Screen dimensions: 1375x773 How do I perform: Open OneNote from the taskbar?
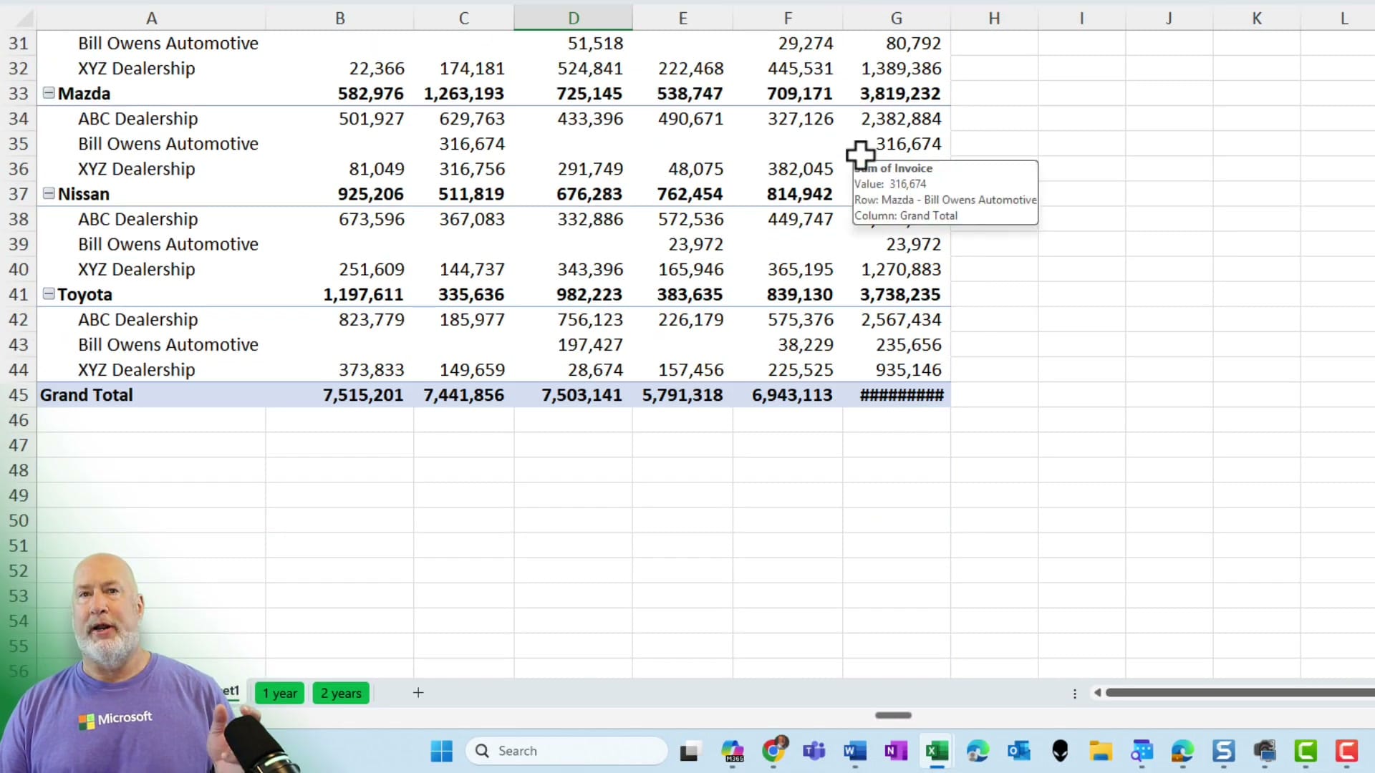point(894,752)
